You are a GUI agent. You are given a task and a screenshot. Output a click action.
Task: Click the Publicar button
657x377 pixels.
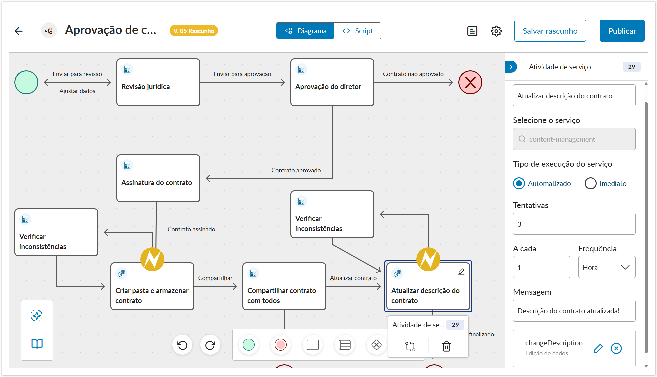click(622, 31)
